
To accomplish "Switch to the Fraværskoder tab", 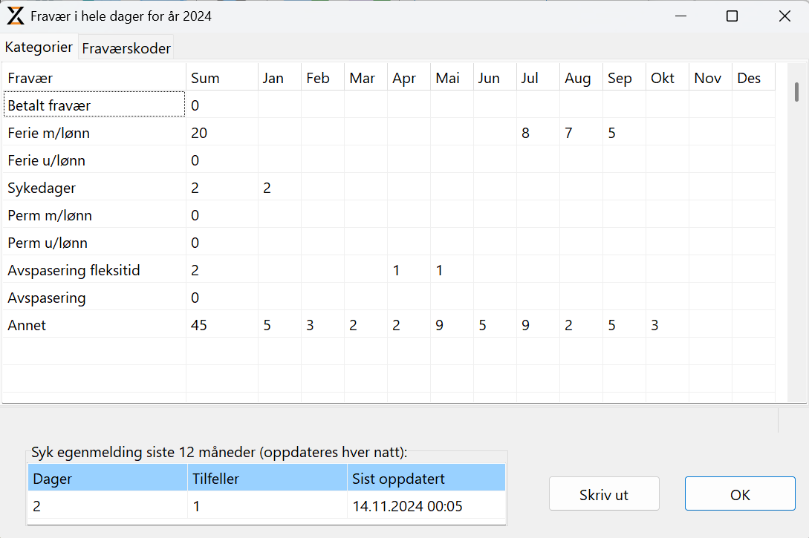I will tap(126, 48).
